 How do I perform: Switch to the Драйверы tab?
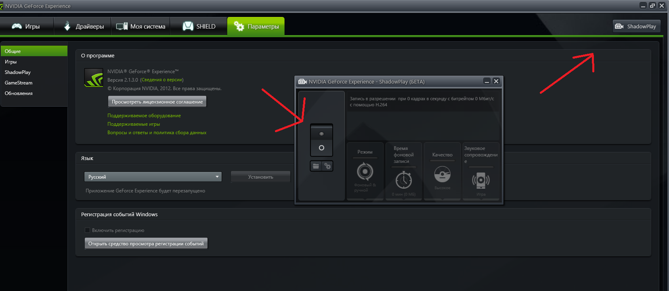coord(82,26)
